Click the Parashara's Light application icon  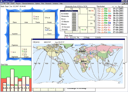pos(1,1)
